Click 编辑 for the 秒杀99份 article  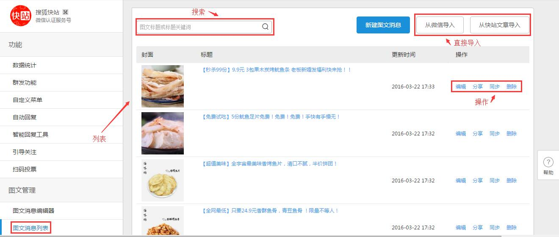pyautogui.click(x=461, y=87)
